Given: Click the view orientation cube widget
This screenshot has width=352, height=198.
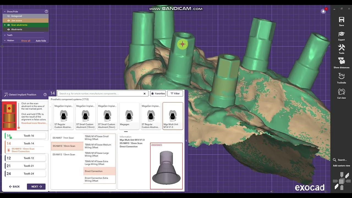Looking at the screenshot, I should pos(342,181).
